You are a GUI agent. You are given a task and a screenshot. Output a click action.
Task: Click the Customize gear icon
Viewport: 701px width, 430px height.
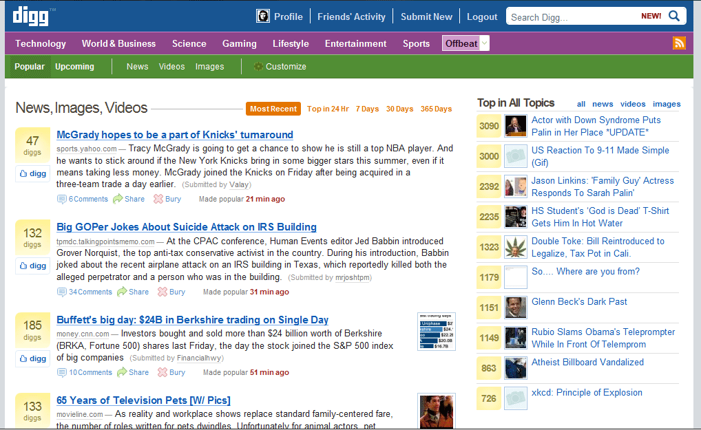tap(258, 67)
